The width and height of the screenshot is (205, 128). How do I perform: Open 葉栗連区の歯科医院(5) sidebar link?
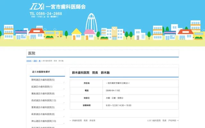[43, 108]
